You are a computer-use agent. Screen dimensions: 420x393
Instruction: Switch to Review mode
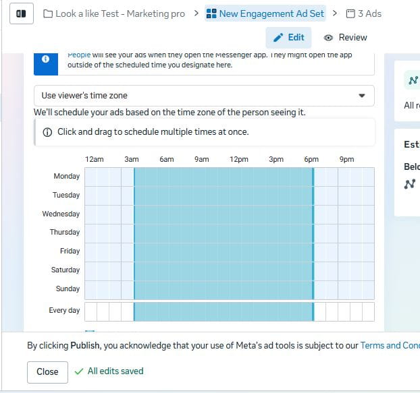pos(345,38)
